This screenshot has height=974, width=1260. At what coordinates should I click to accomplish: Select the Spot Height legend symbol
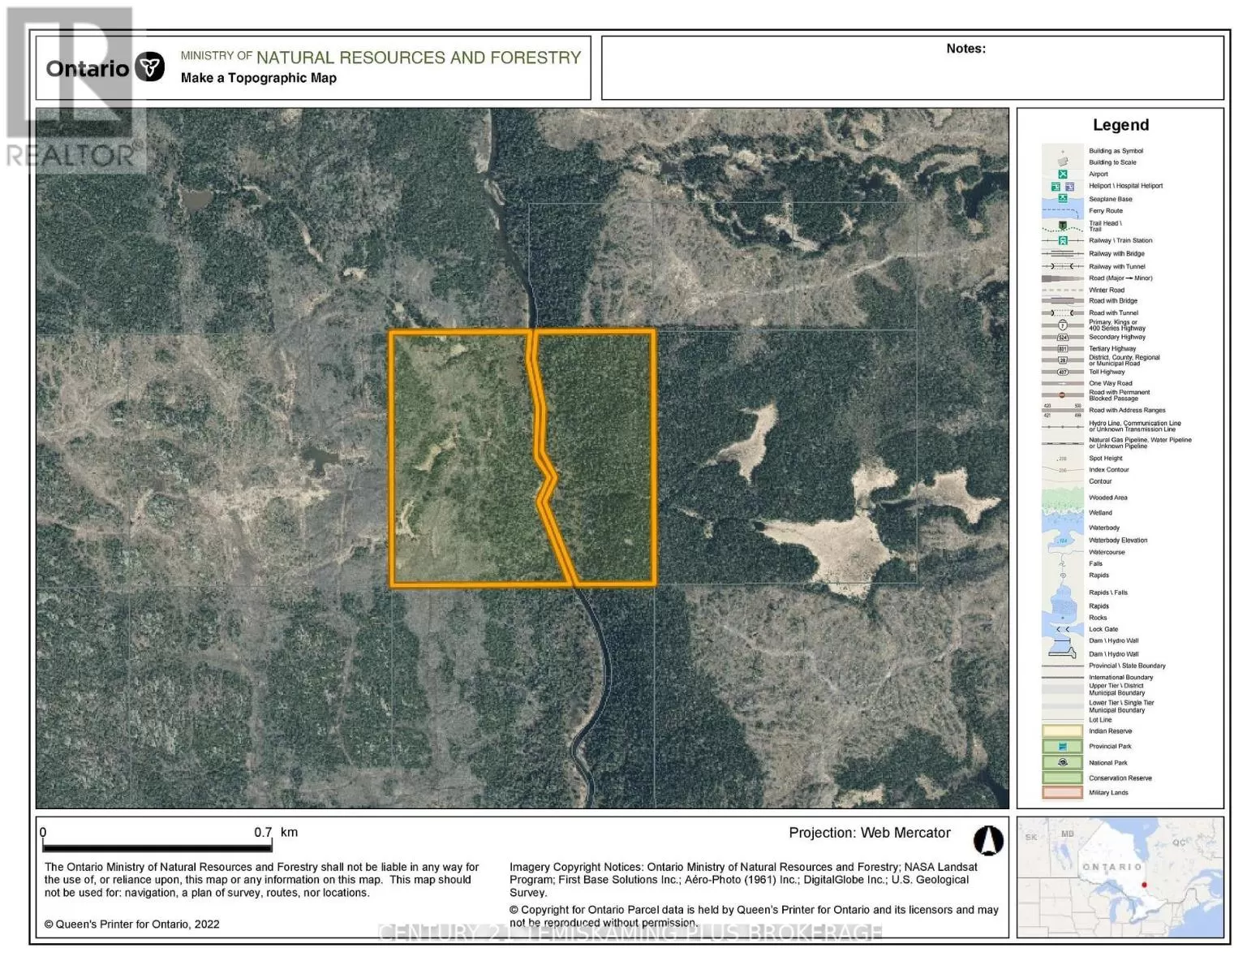1060,458
